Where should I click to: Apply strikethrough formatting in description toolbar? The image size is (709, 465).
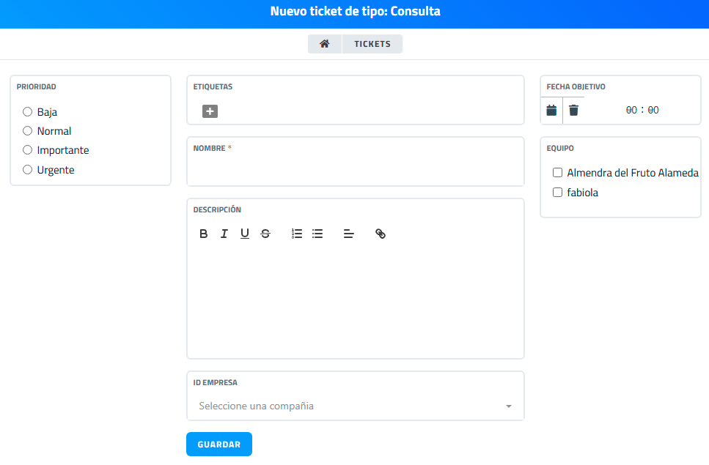click(265, 234)
